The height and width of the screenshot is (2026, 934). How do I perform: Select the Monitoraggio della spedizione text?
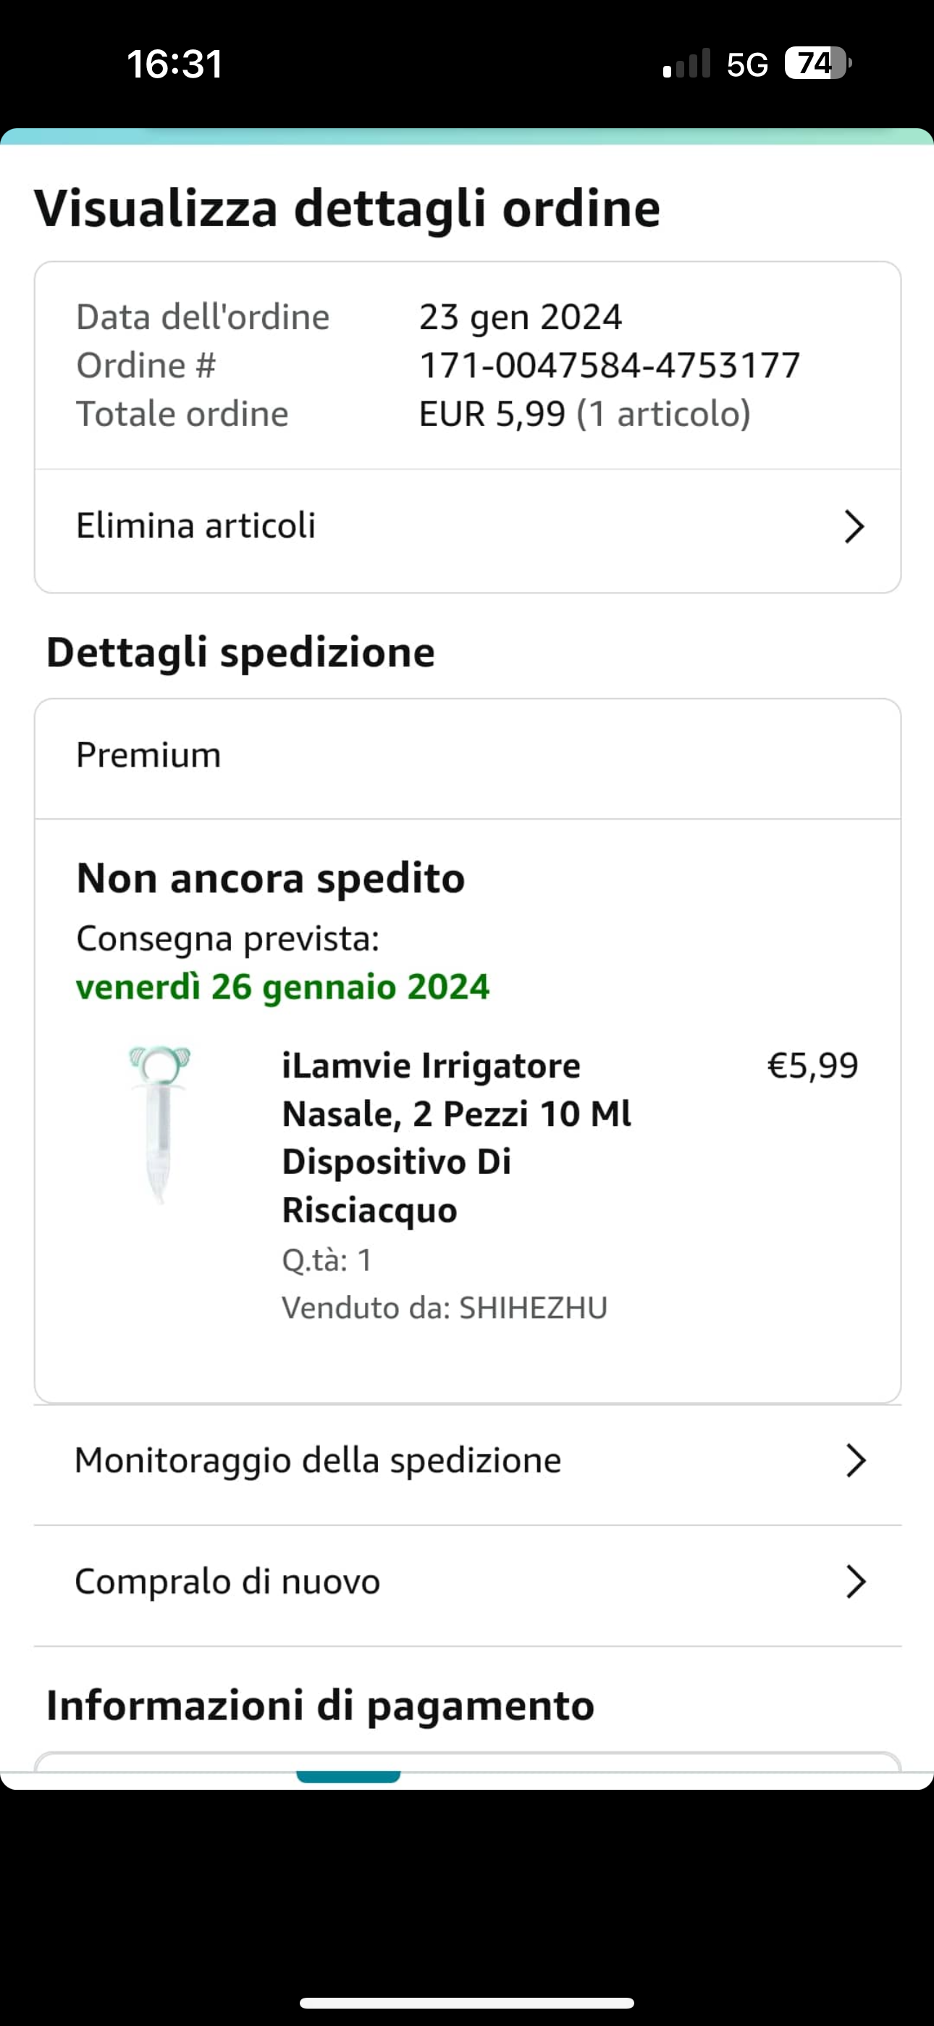coord(318,1461)
